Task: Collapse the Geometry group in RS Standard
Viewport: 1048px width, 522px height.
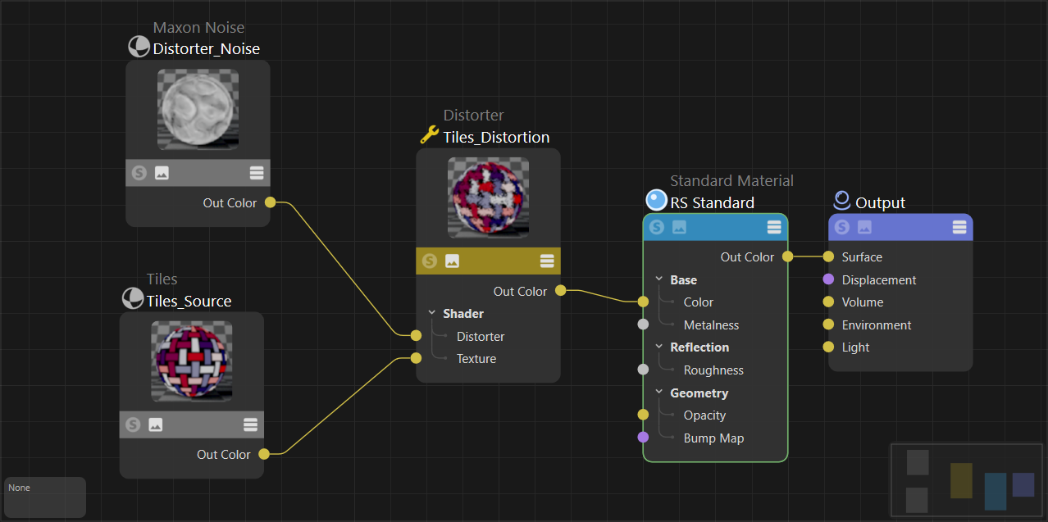Action: pyautogui.click(x=659, y=393)
